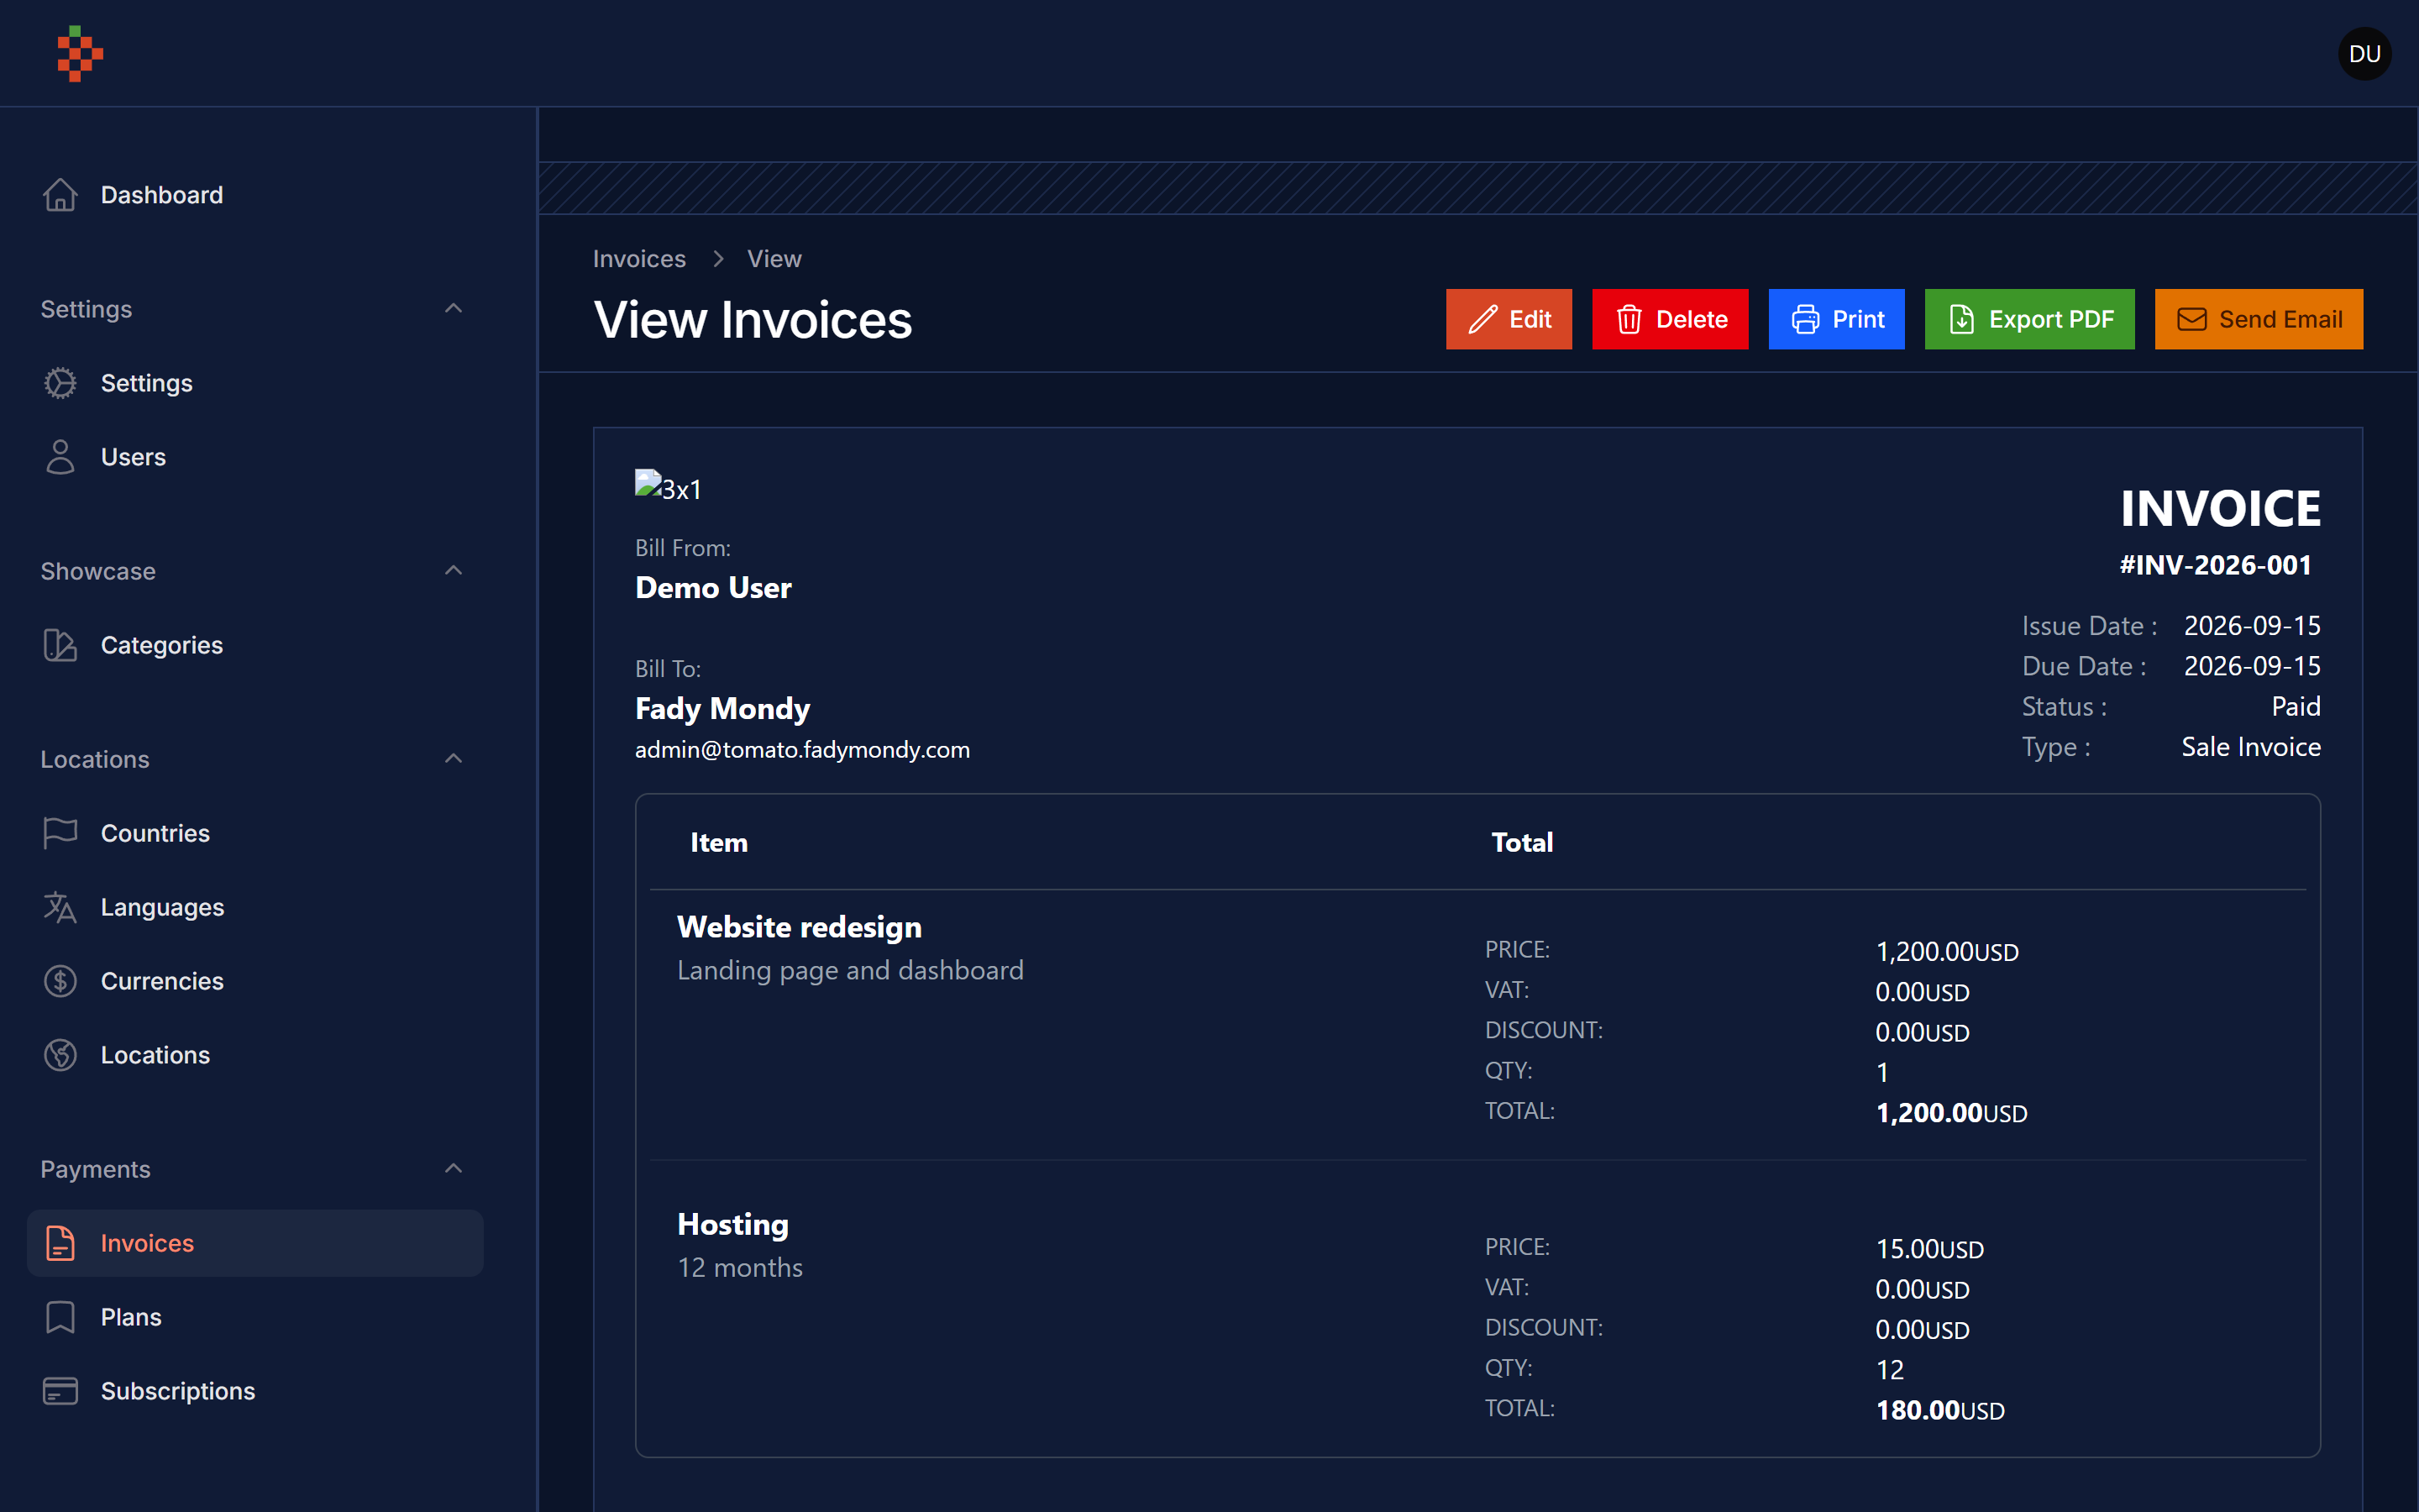This screenshot has width=2419, height=1512.
Task: Click the Plans bookmark icon
Action: [x=60, y=1317]
